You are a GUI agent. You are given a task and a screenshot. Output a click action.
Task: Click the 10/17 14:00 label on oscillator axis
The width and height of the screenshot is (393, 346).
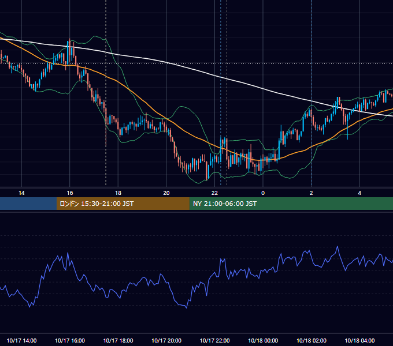tap(21, 340)
